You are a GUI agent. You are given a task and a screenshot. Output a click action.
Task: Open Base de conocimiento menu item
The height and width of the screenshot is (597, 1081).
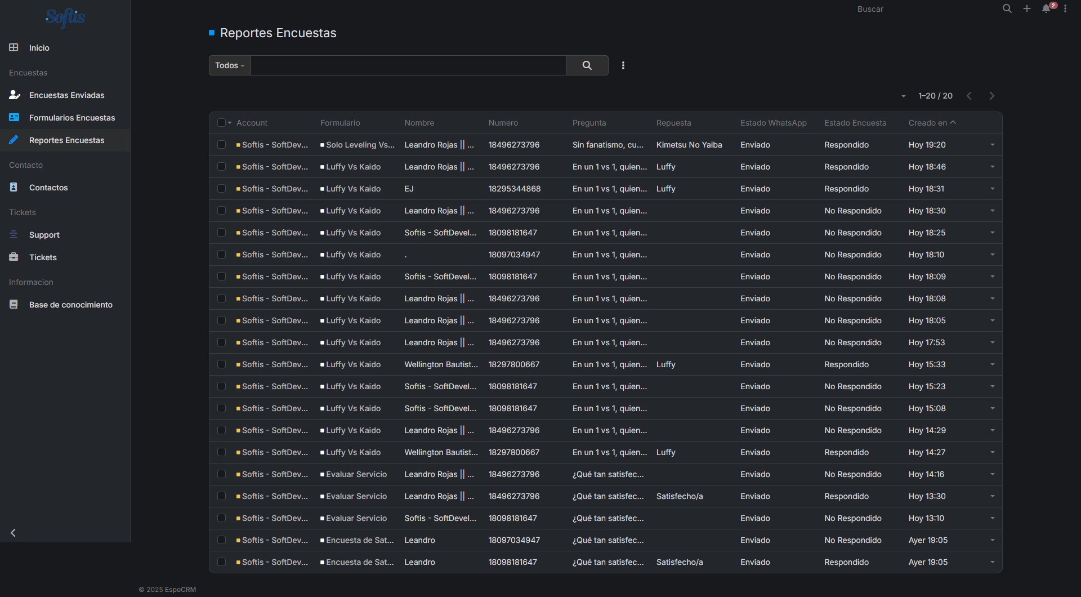point(65,305)
